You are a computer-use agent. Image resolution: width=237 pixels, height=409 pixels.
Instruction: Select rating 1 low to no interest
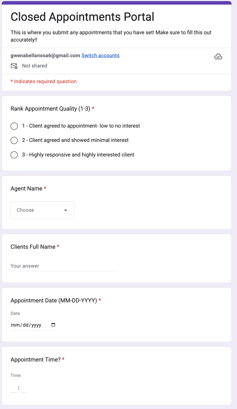coord(14,126)
